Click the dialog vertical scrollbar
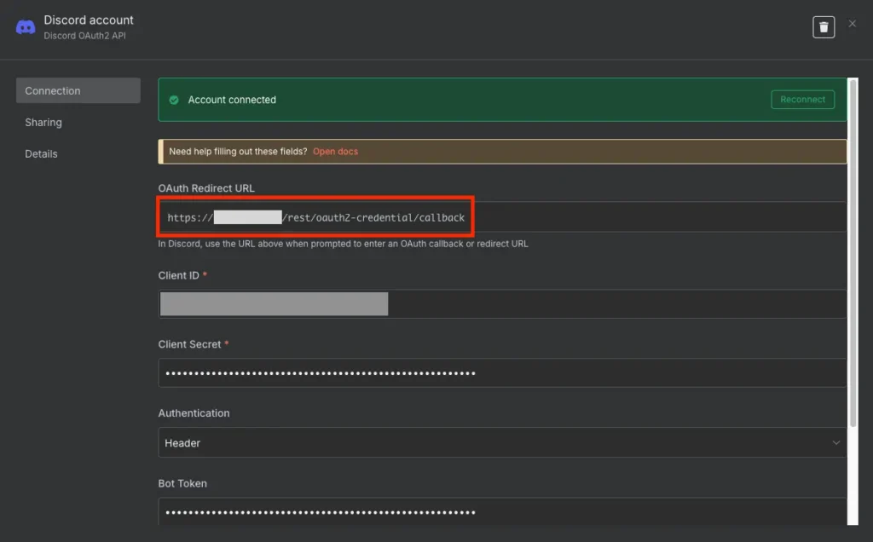873x542 pixels. (x=853, y=253)
